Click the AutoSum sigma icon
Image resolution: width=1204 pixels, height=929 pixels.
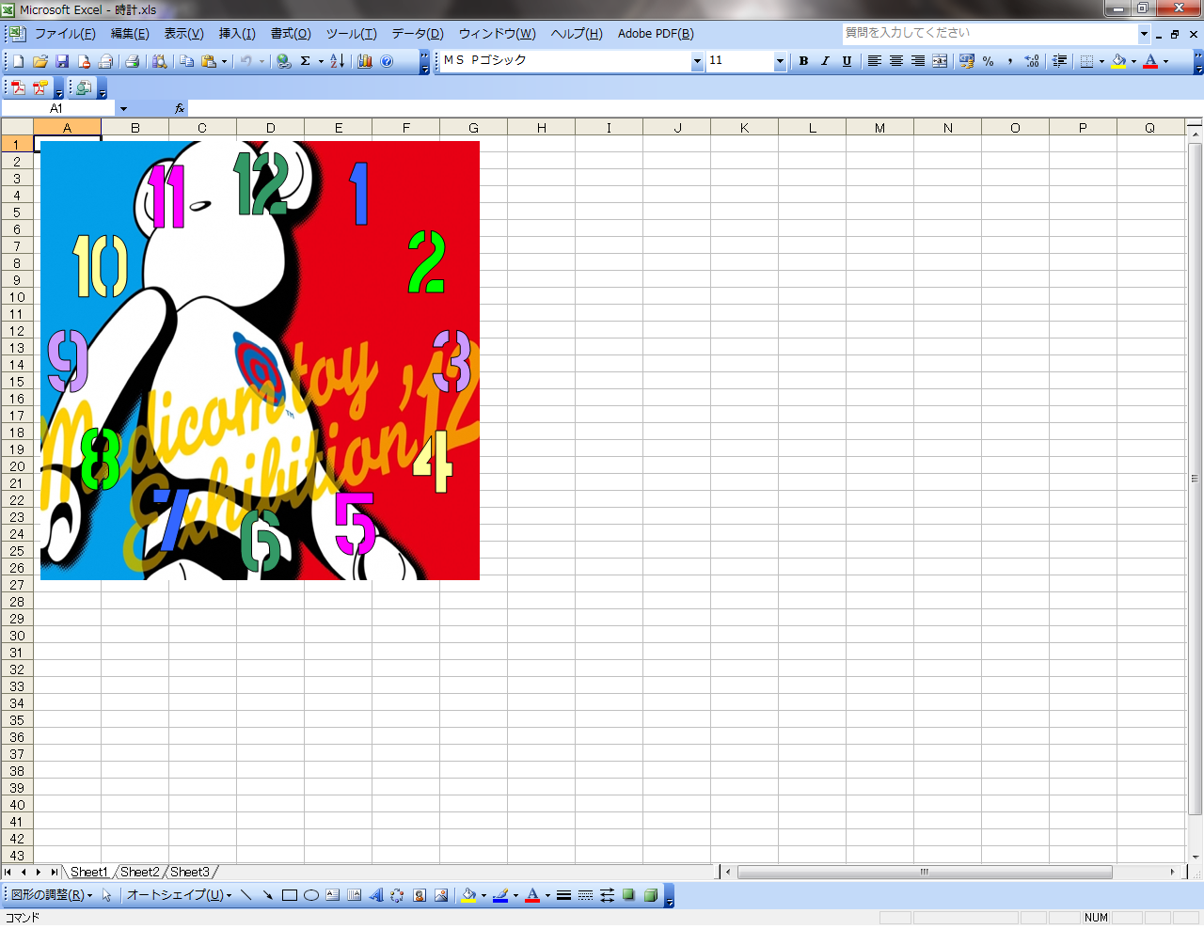[x=306, y=61]
